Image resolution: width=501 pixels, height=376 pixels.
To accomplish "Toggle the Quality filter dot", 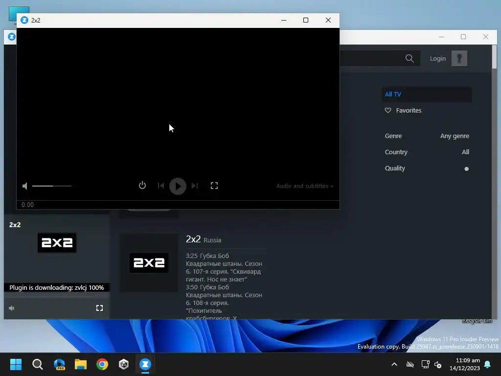I will [x=466, y=169].
